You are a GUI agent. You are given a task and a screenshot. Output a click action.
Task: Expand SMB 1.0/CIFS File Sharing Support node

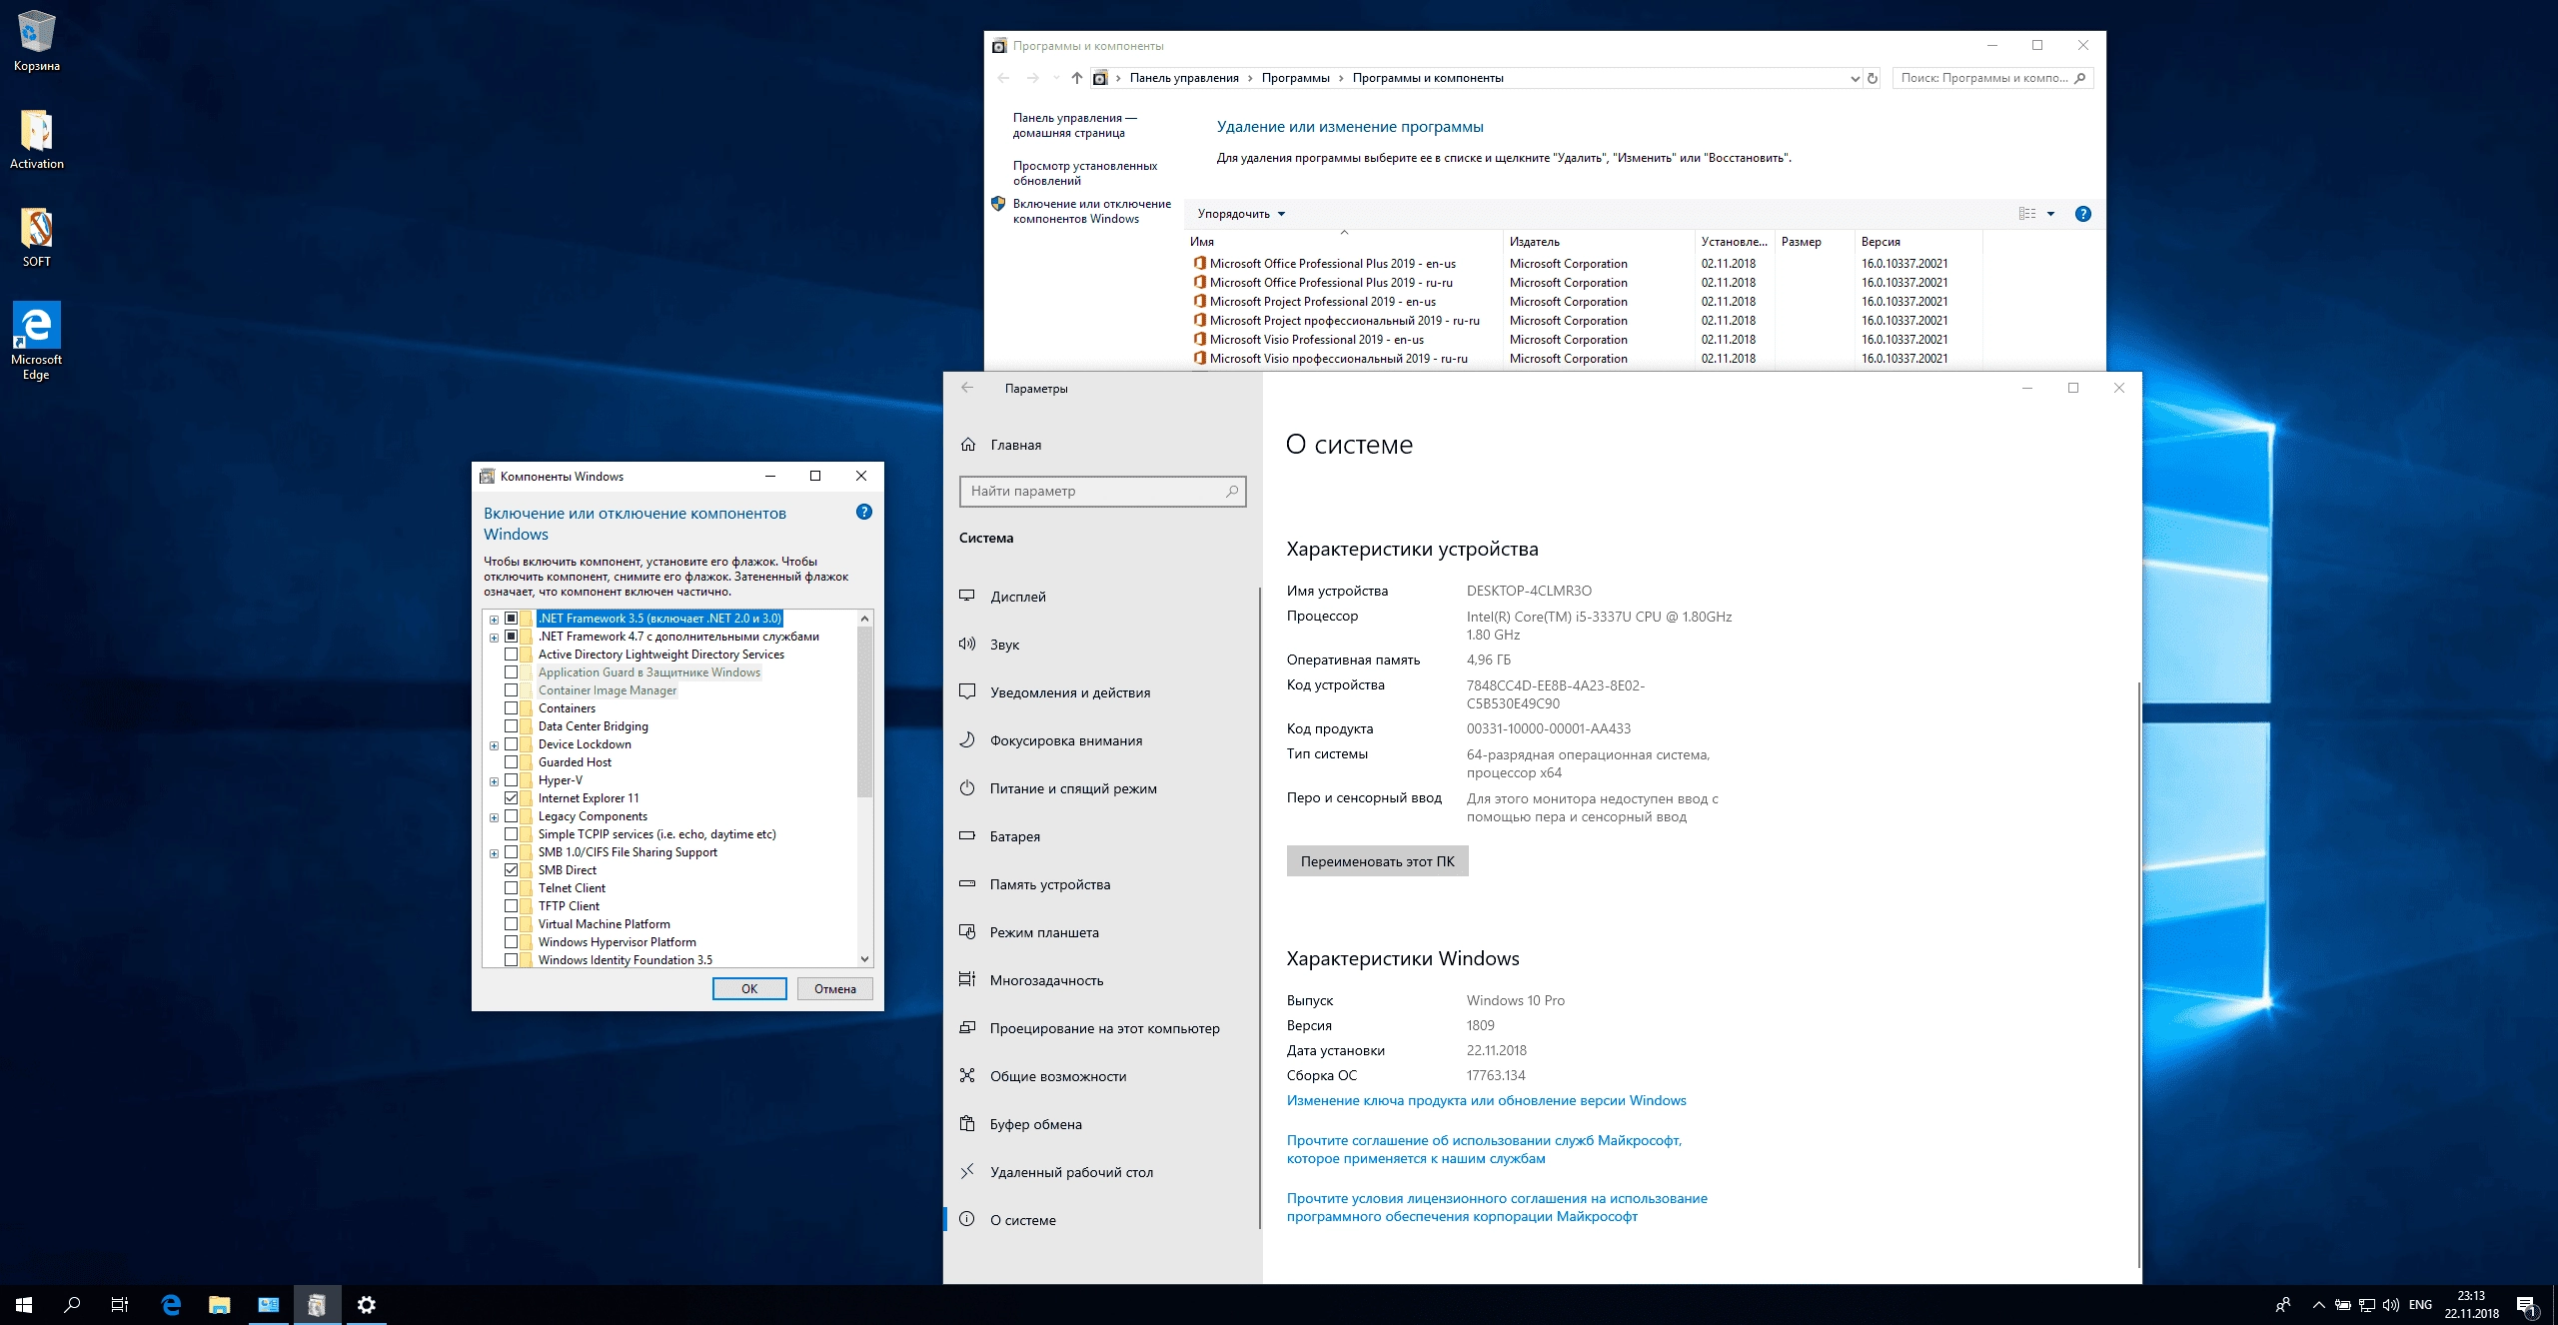(494, 853)
